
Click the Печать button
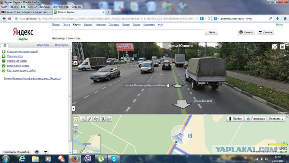pos(246,32)
